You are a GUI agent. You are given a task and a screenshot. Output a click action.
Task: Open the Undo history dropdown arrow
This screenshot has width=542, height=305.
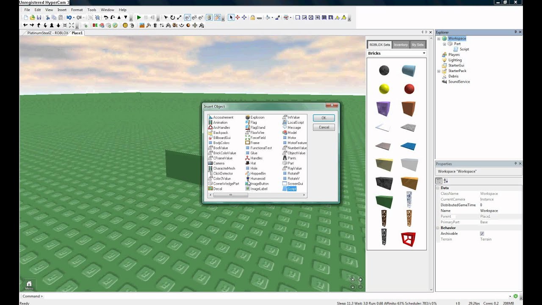[x=74, y=17]
